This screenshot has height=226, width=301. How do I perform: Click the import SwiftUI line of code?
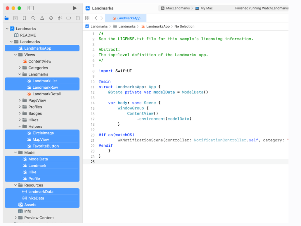[x=115, y=71]
